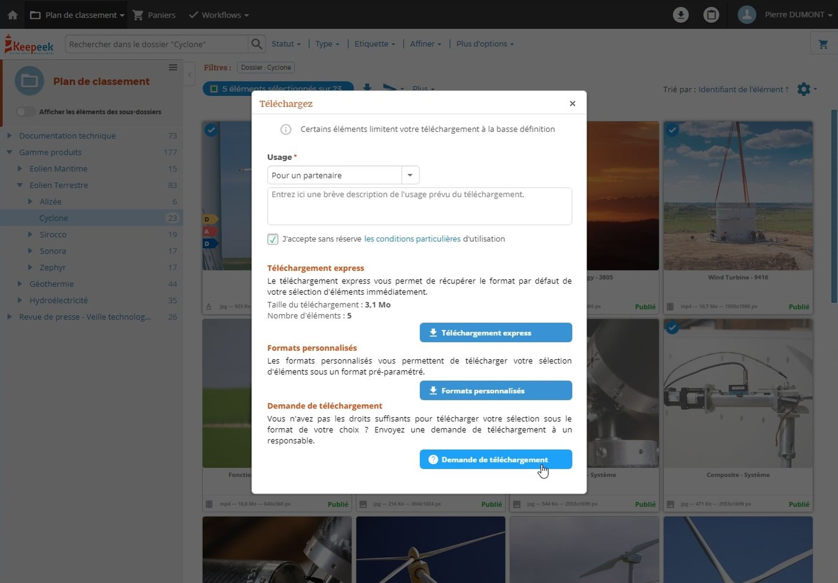Toggle sort direction arrow for Identifiant

(787, 89)
